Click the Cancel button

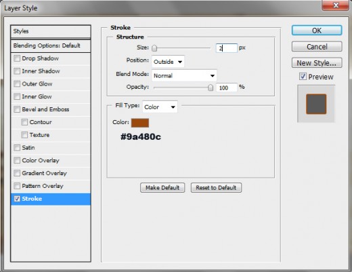[317, 47]
